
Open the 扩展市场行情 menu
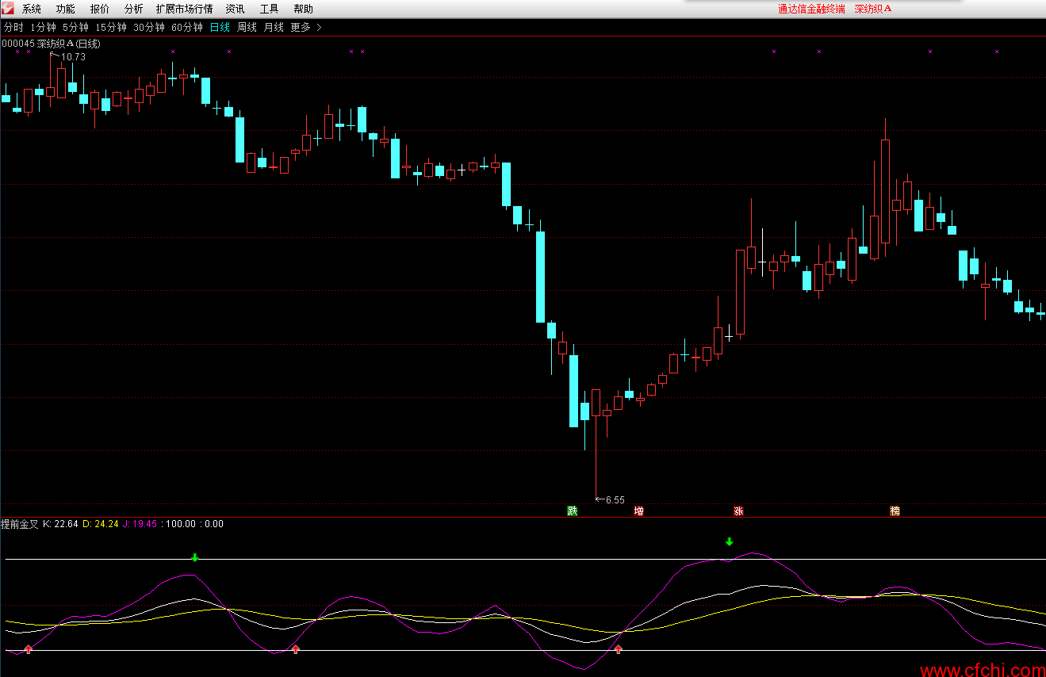[184, 10]
